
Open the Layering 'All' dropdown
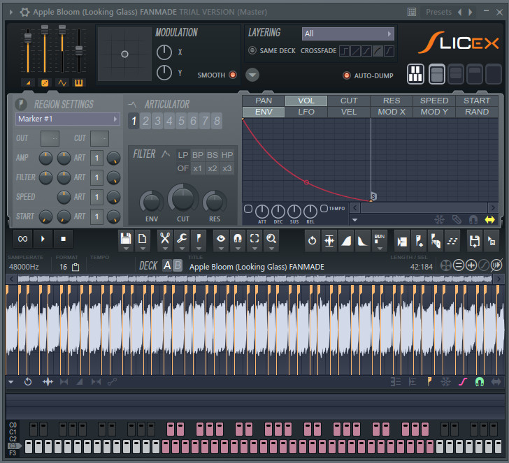coord(347,34)
